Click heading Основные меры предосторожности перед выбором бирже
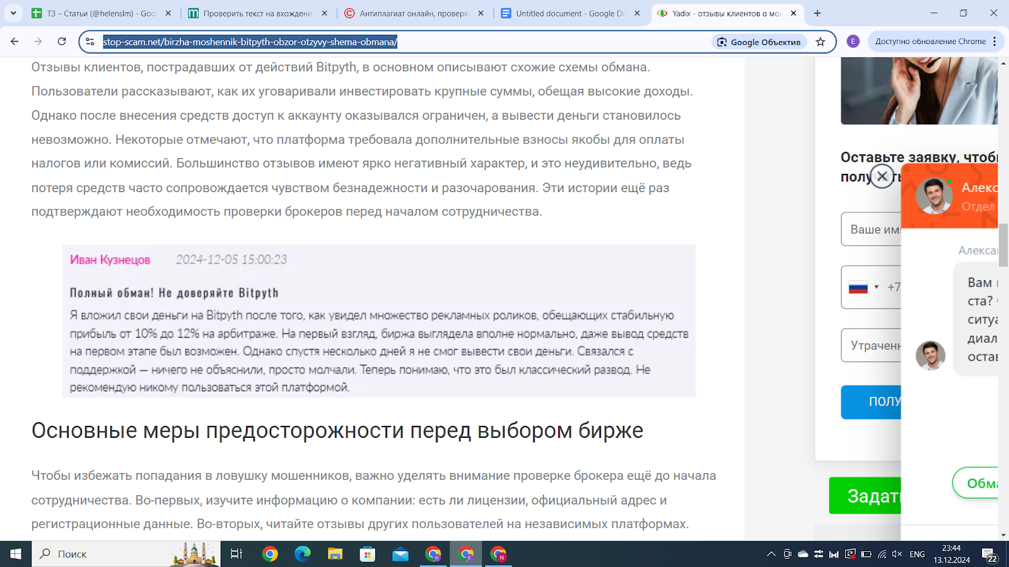Screen dimensions: 1009x567 pos(337,431)
